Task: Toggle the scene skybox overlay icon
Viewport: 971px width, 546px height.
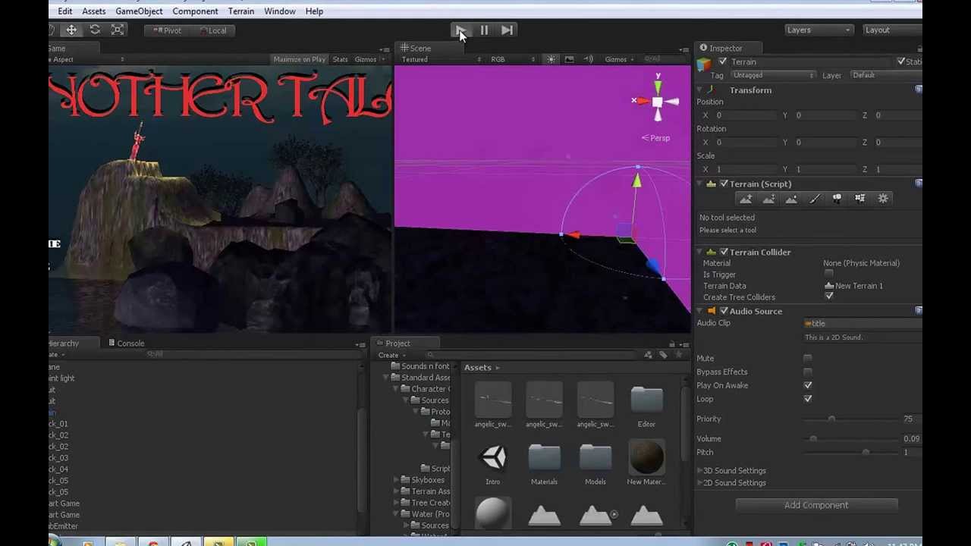Action: click(x=569, y=59)
